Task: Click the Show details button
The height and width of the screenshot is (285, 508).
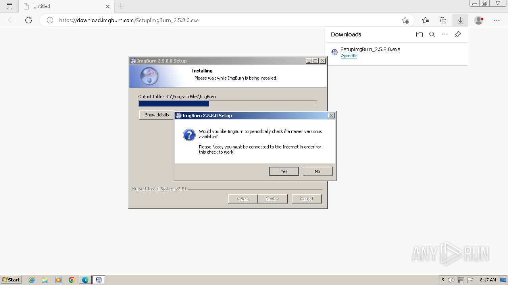Action: click(157, 115)
